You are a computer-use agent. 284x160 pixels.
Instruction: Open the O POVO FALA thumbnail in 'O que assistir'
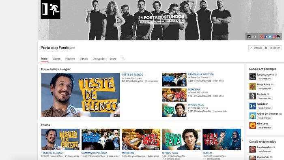tap(174, 110)
